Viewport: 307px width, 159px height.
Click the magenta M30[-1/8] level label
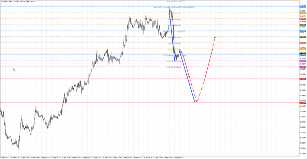click(177, 61)
